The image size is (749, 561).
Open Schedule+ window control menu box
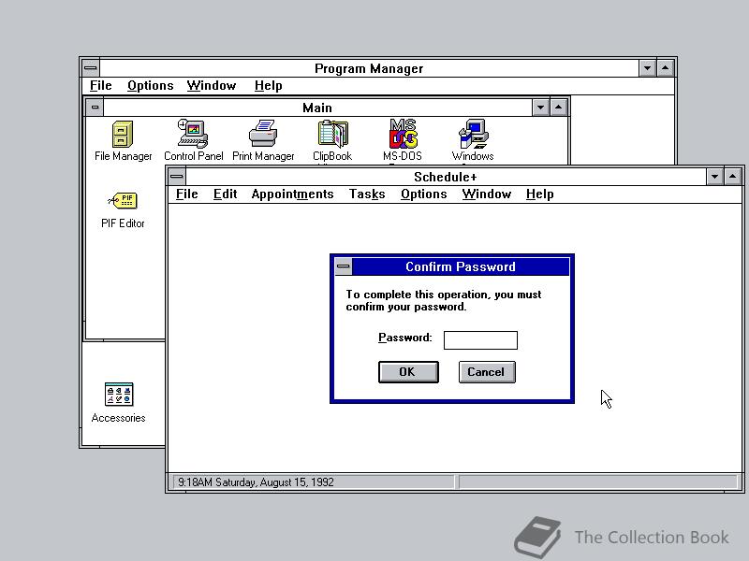pyautogui.click(x=177, y=177)
